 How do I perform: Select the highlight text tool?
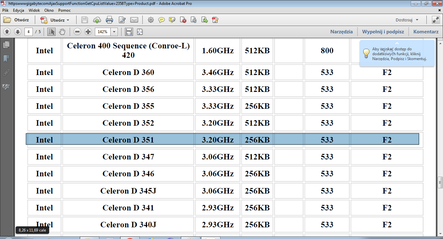pos(172,20)
